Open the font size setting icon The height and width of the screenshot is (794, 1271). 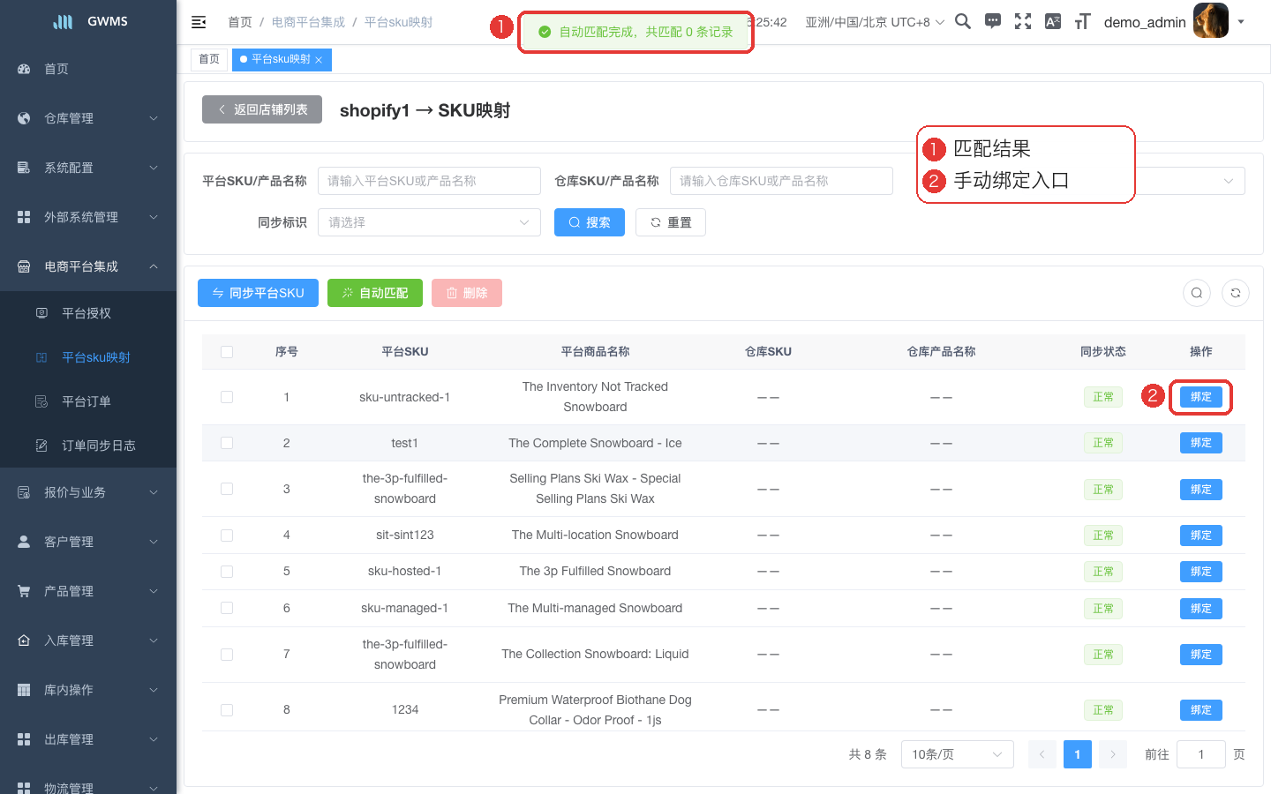tap(1083, 21)
